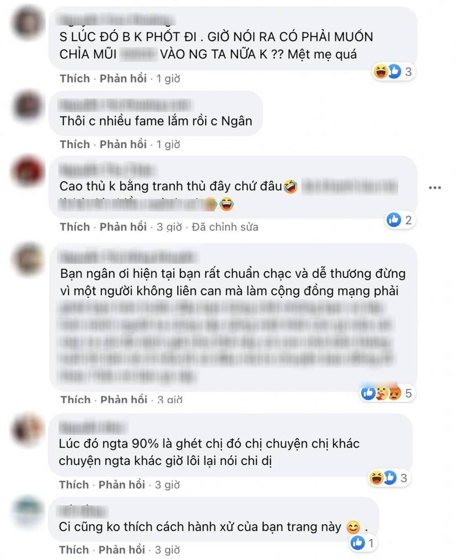456x559 pixels.
Task: Open avatar of last commenter
Action: click(28, 512)
